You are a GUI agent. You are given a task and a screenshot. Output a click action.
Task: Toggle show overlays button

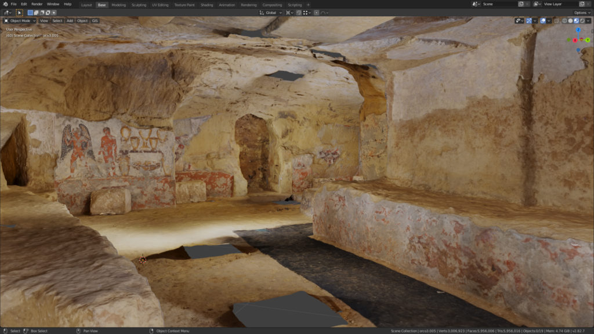[543, 21]
